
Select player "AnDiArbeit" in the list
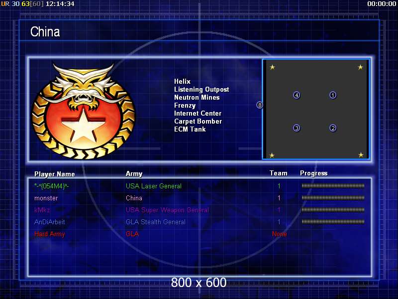[49, 222]
